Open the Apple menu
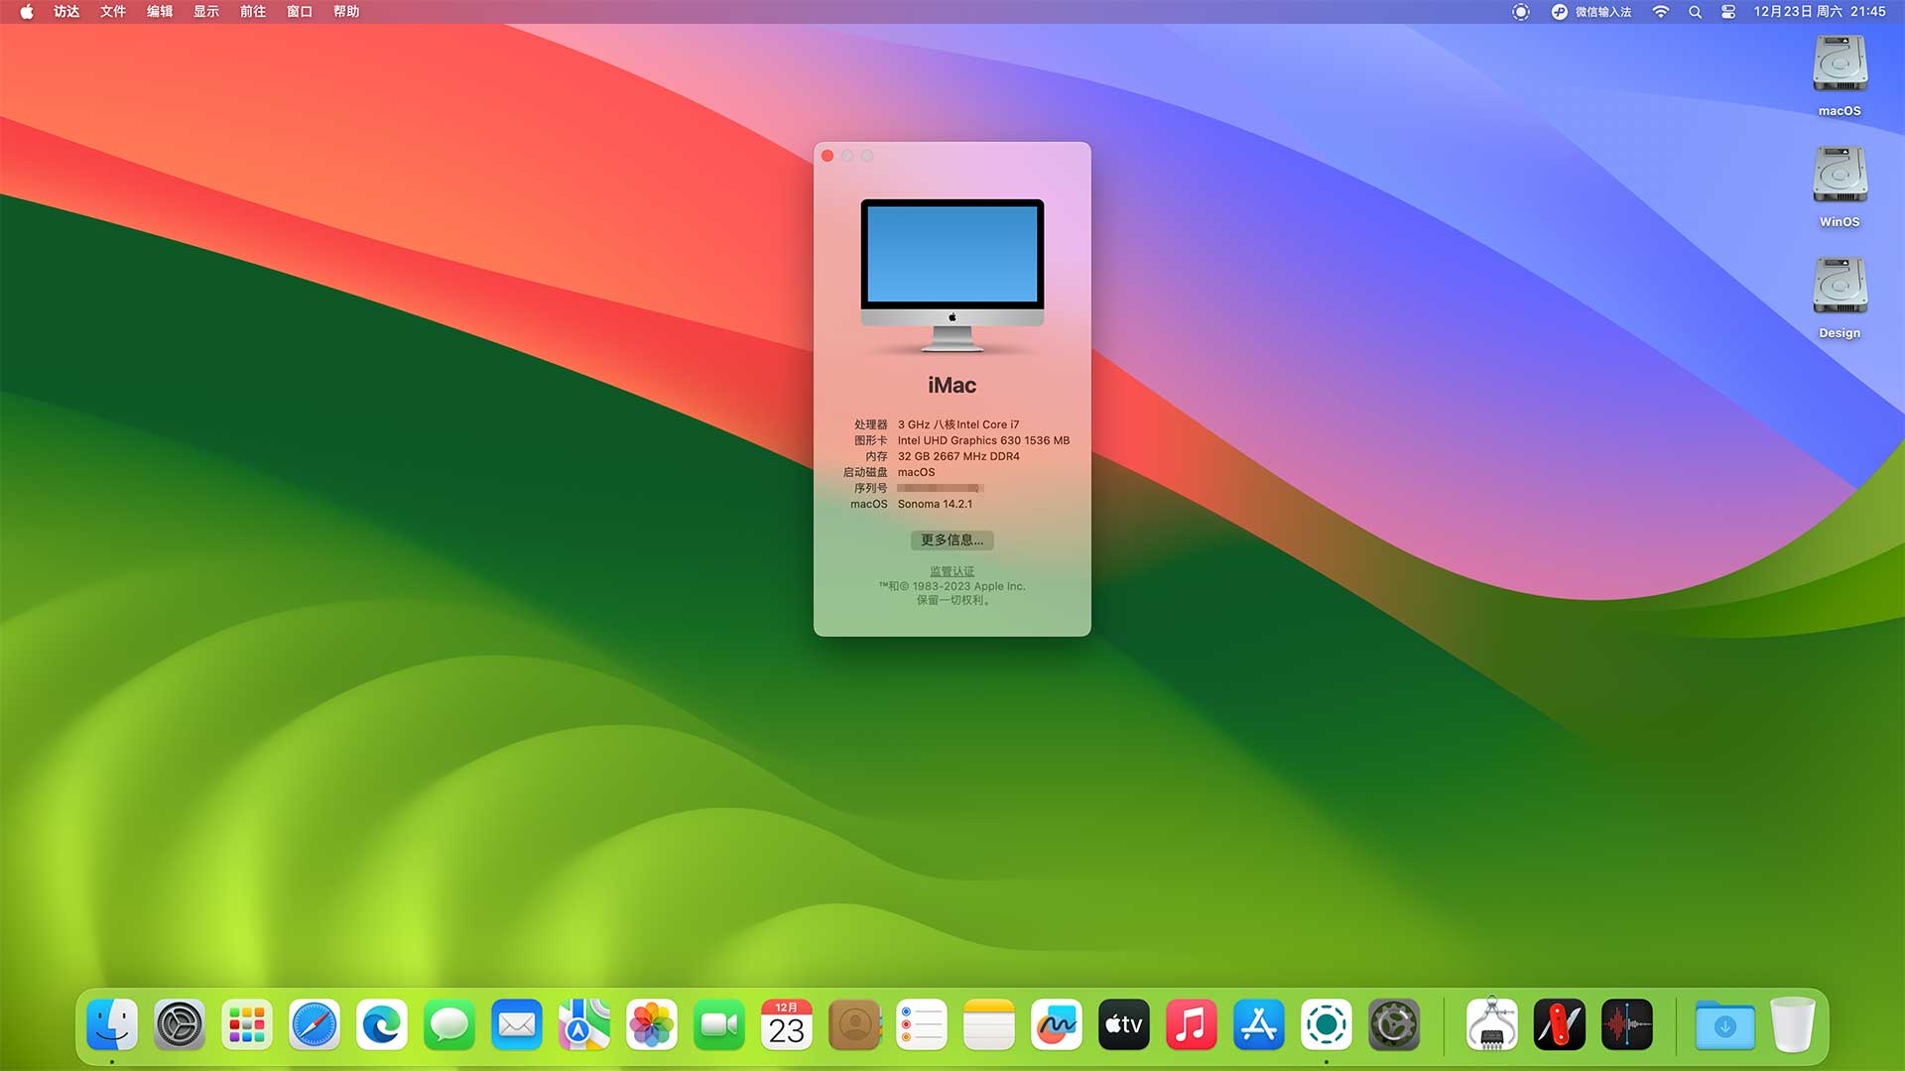Screen dimensions: 1905x1071 27,12
